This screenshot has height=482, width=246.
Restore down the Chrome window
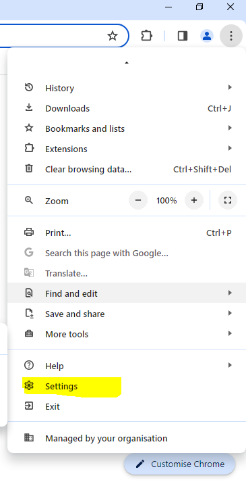[199, 7]
